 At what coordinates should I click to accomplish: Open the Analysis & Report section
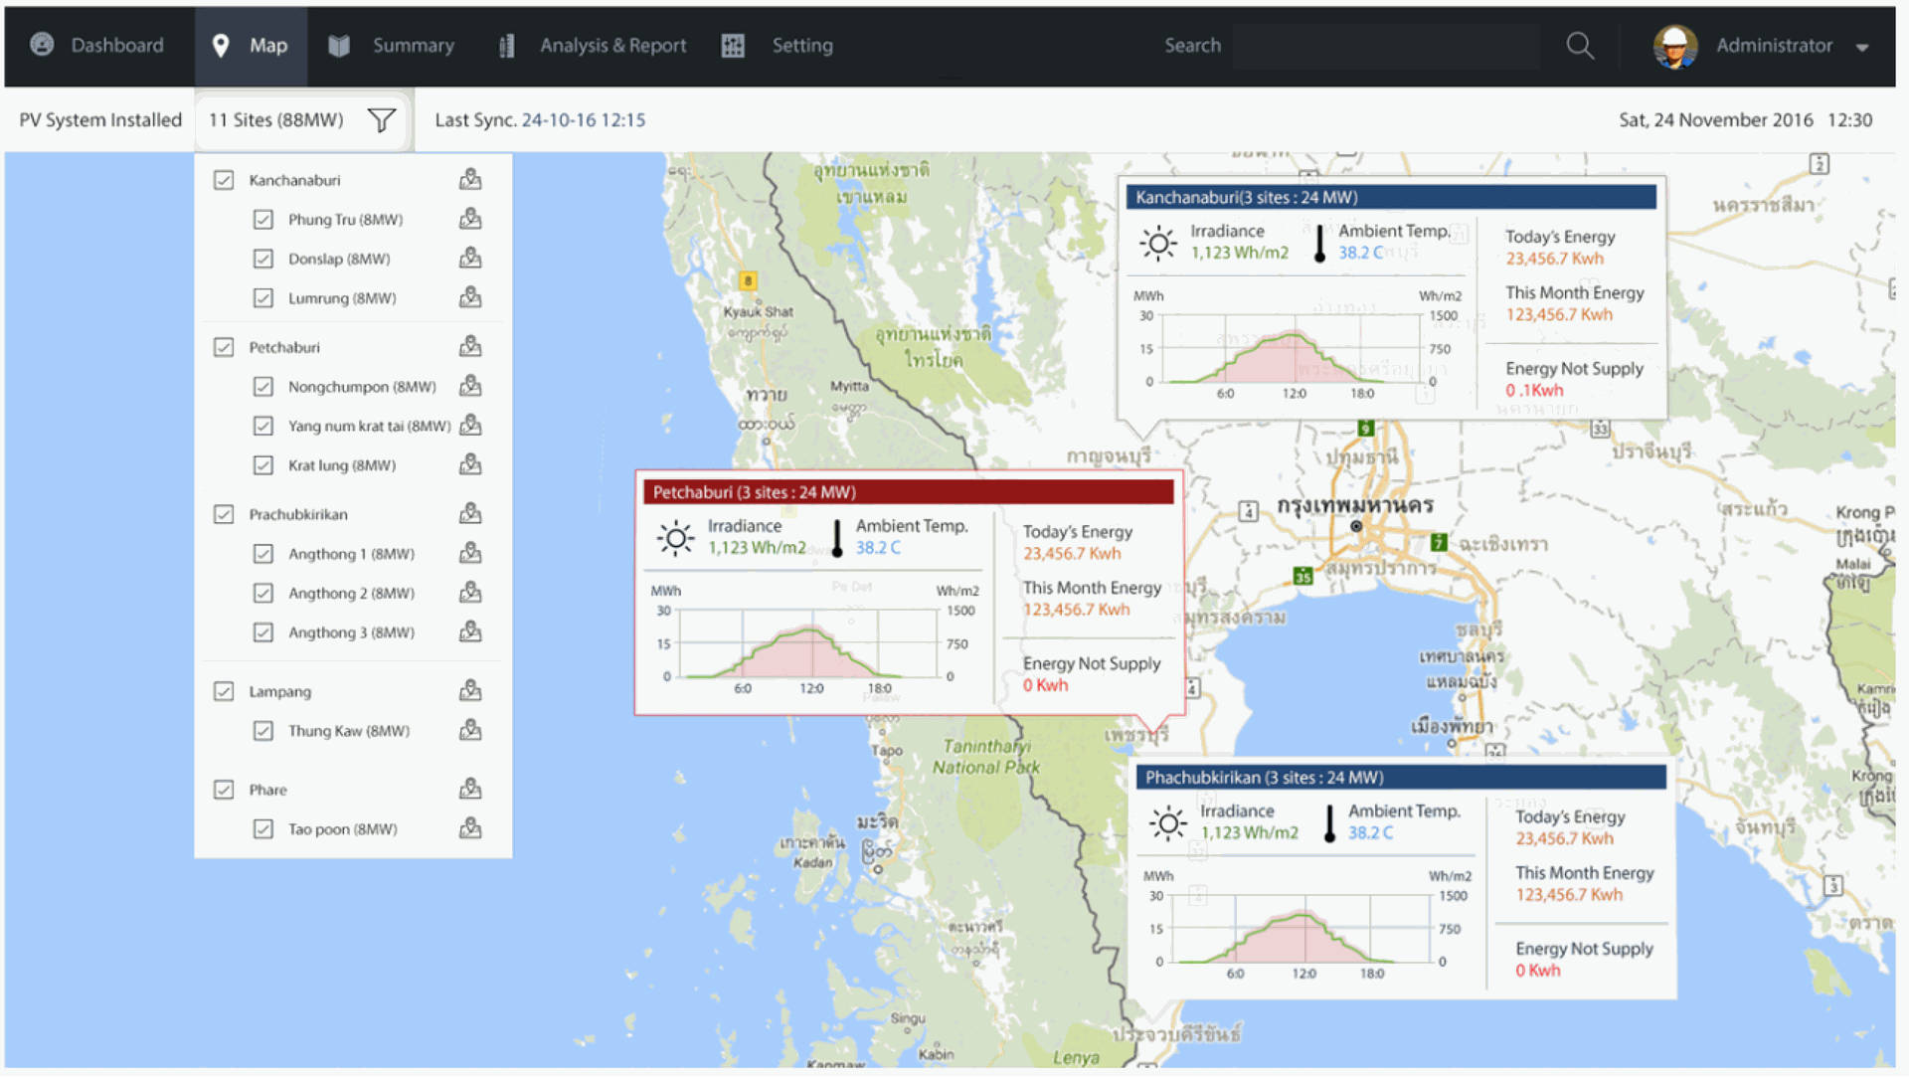click(x=612, y=45)
